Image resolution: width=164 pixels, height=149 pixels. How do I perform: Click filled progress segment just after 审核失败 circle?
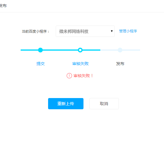pyautogui.click(x=91, y=50)
